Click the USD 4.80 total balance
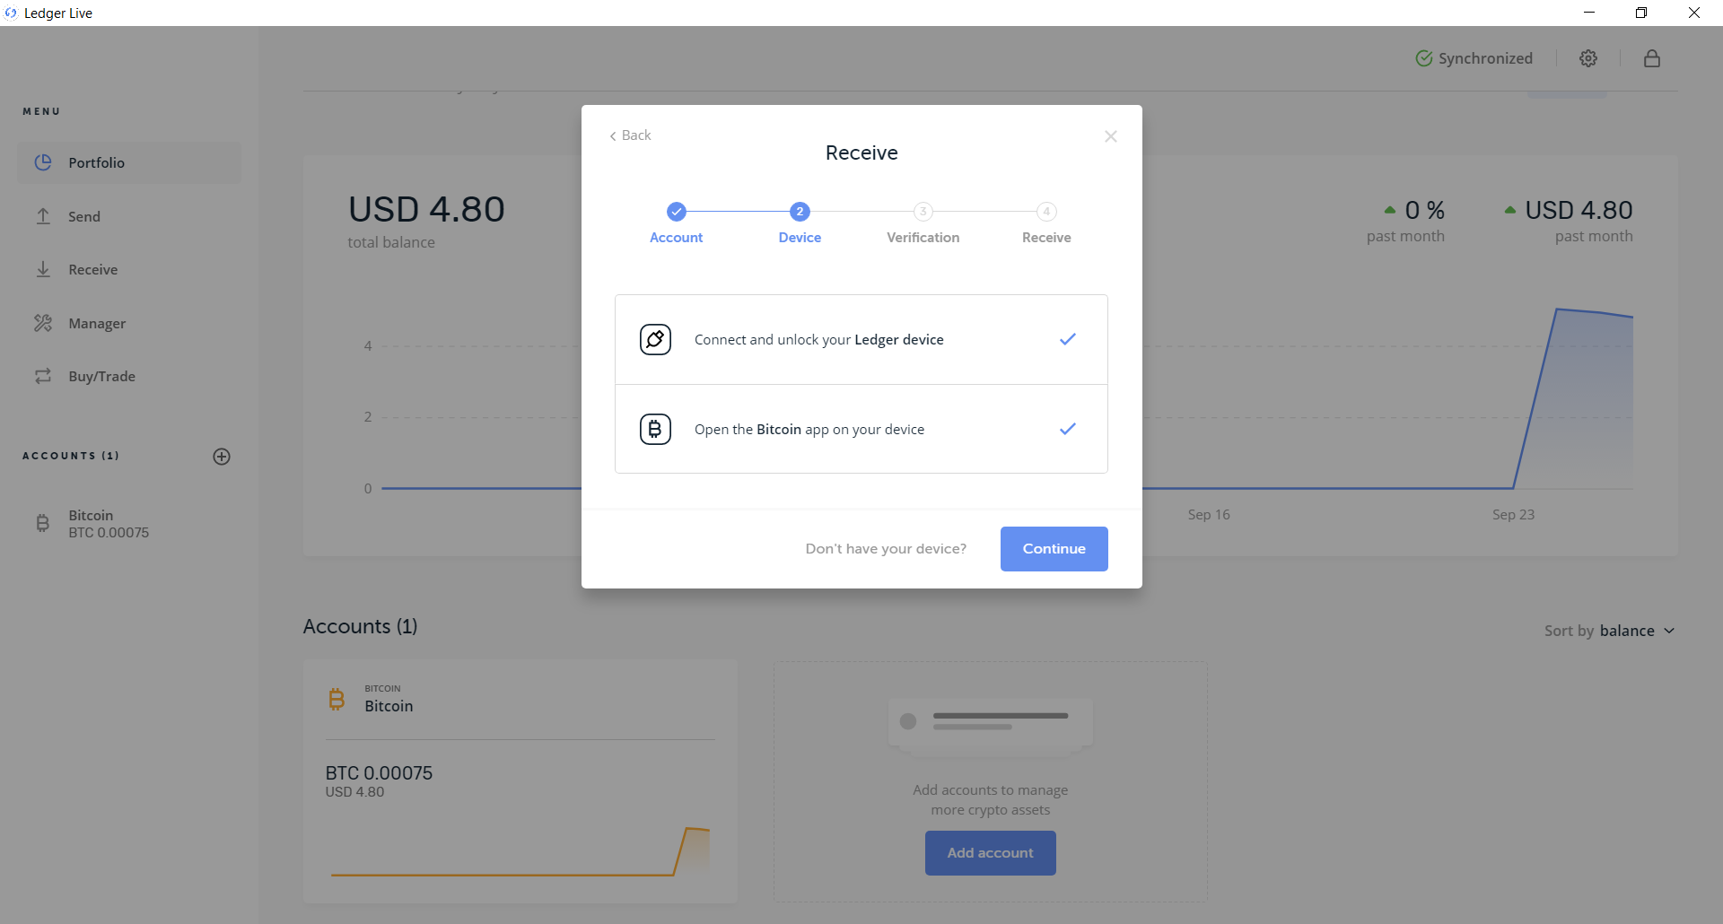This screenshot has height=924, width=1723. [x=426, y=210]
